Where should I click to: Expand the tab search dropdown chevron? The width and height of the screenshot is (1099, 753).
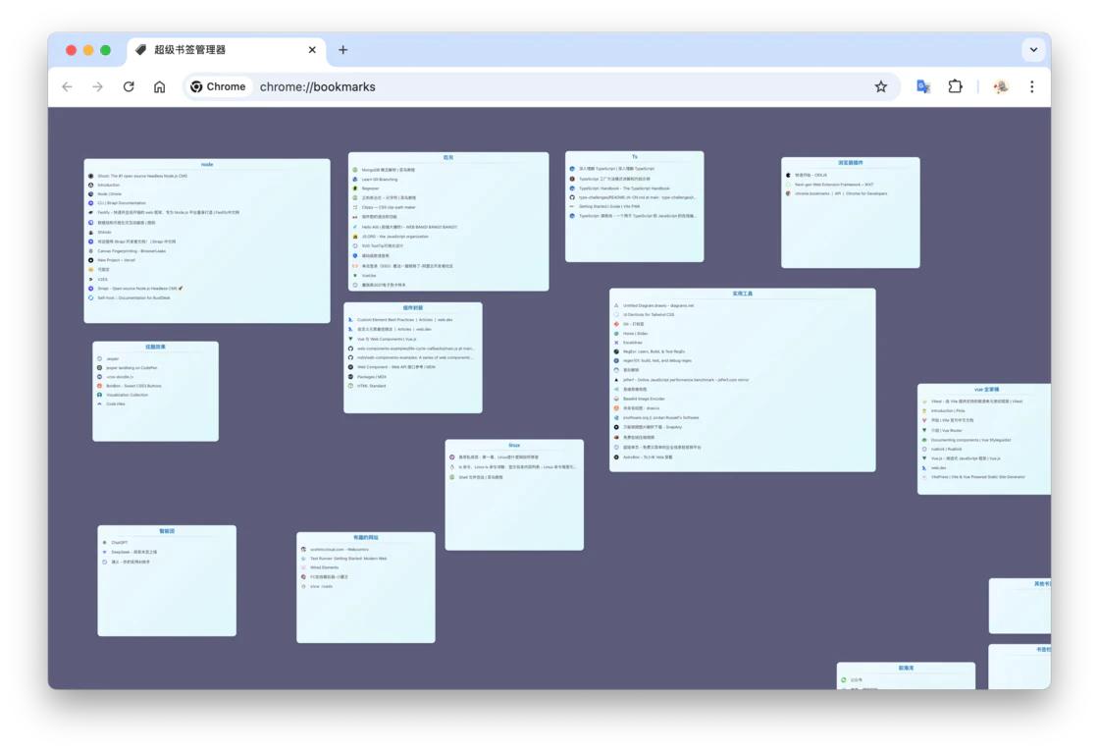coord(1033,50)
